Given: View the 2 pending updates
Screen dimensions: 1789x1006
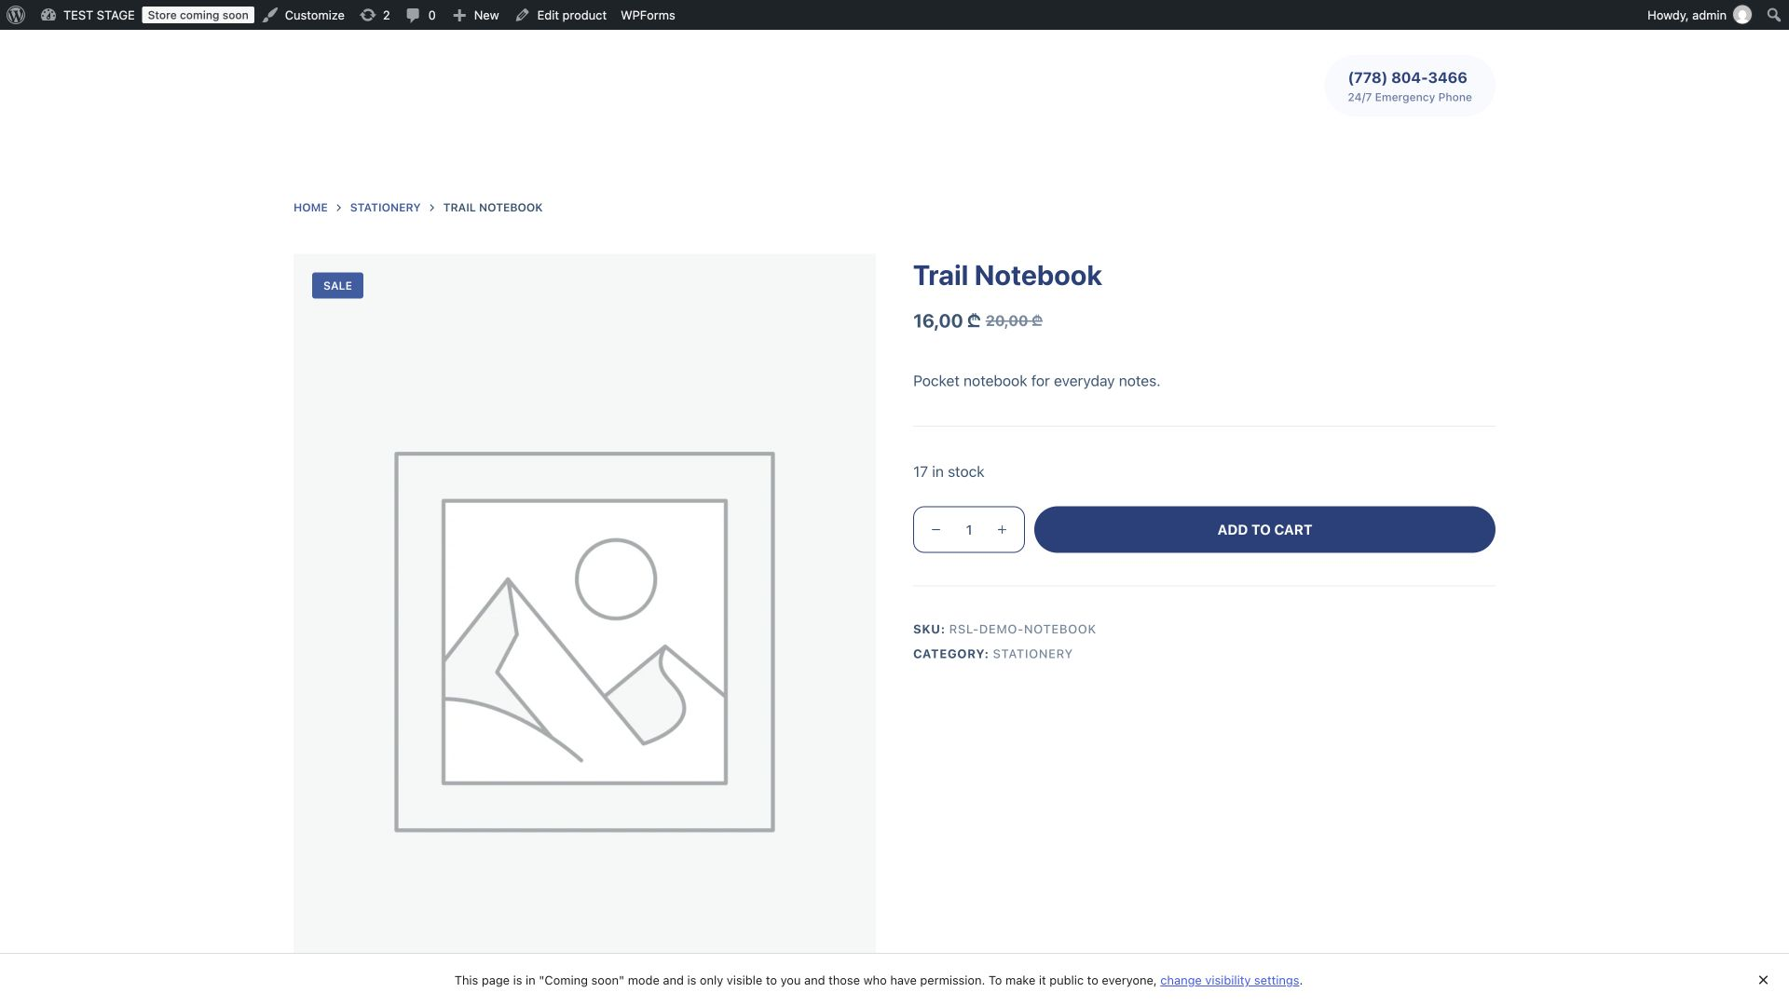Looking at the screenshot, I should (375, 15).
